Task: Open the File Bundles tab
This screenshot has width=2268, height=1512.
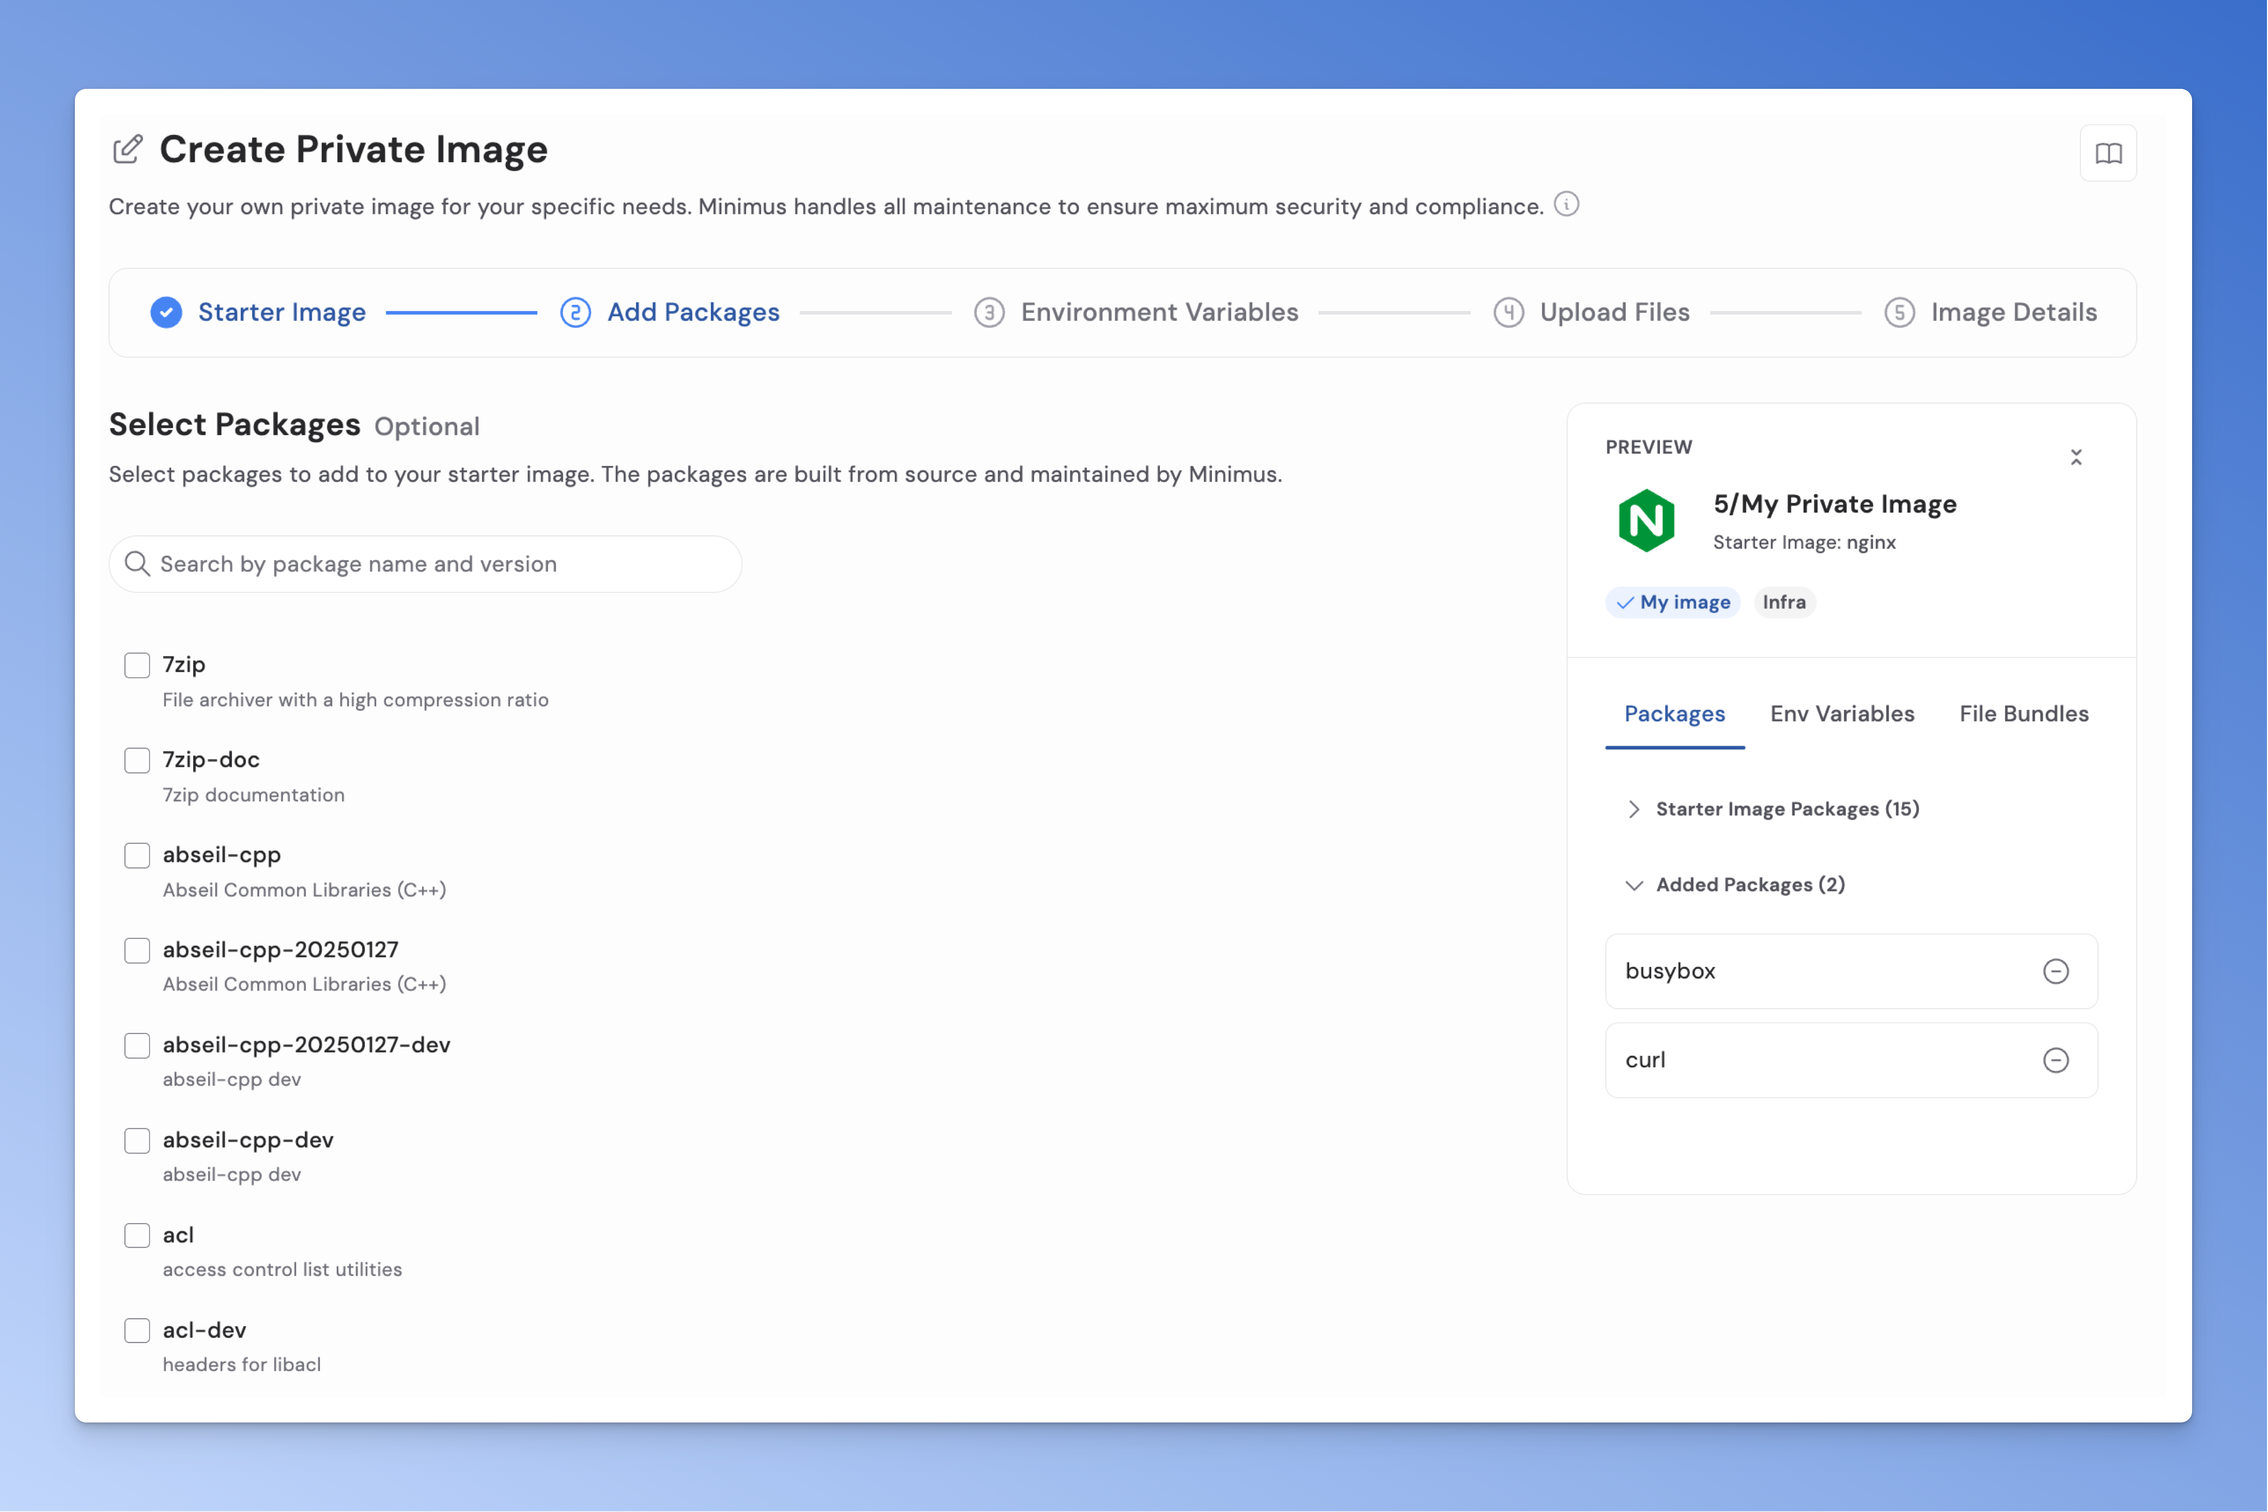Action: point(2022,714)
